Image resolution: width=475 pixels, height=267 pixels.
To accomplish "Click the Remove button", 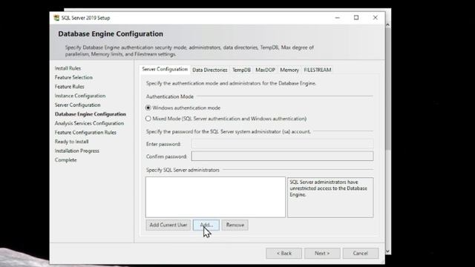I will [x=235, y=225].
